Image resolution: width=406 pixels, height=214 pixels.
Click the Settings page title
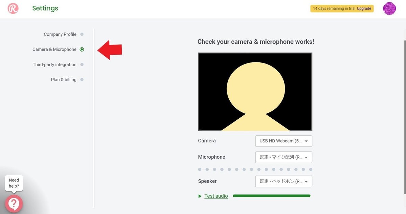(45, 8)
